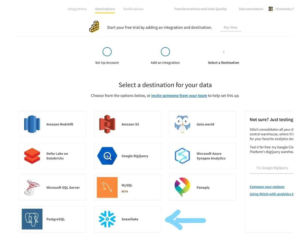Select the data.world label
This screenshot has width=308, height=241.
click(205, 124)
